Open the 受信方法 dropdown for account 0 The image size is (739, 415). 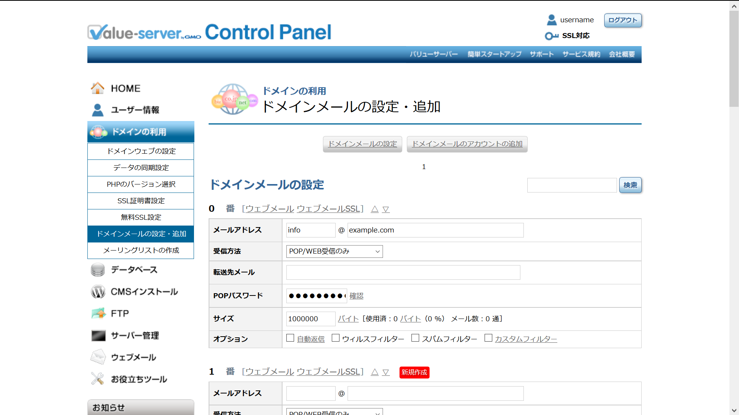pyautogui.click(x=334, y=251)
